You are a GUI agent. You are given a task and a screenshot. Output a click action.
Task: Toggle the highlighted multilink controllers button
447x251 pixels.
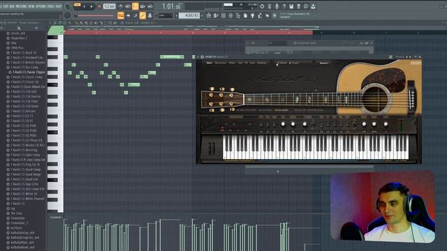tap(142, 15)
